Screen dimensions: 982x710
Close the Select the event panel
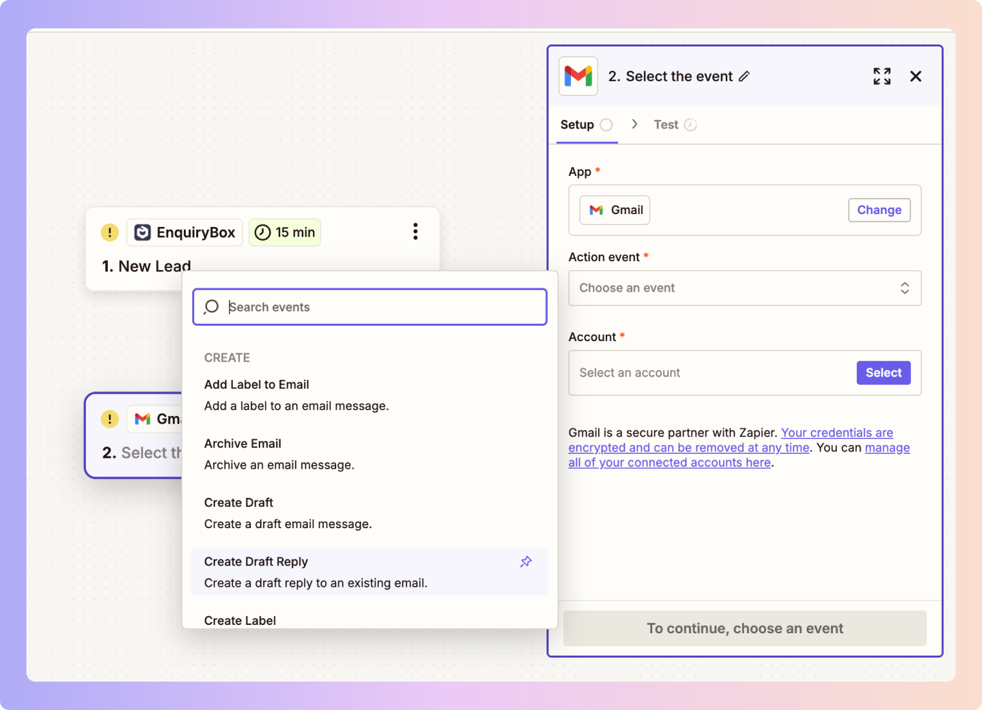[916, 76]
